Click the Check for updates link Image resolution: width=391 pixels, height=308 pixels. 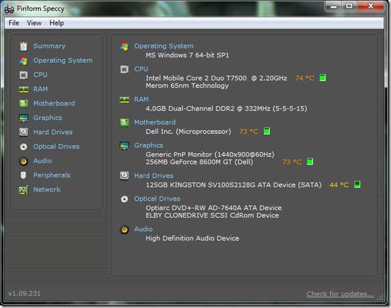[340, 294]
